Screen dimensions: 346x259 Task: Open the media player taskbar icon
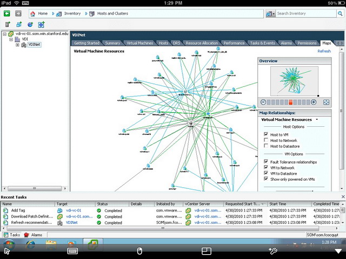point(71,244)
